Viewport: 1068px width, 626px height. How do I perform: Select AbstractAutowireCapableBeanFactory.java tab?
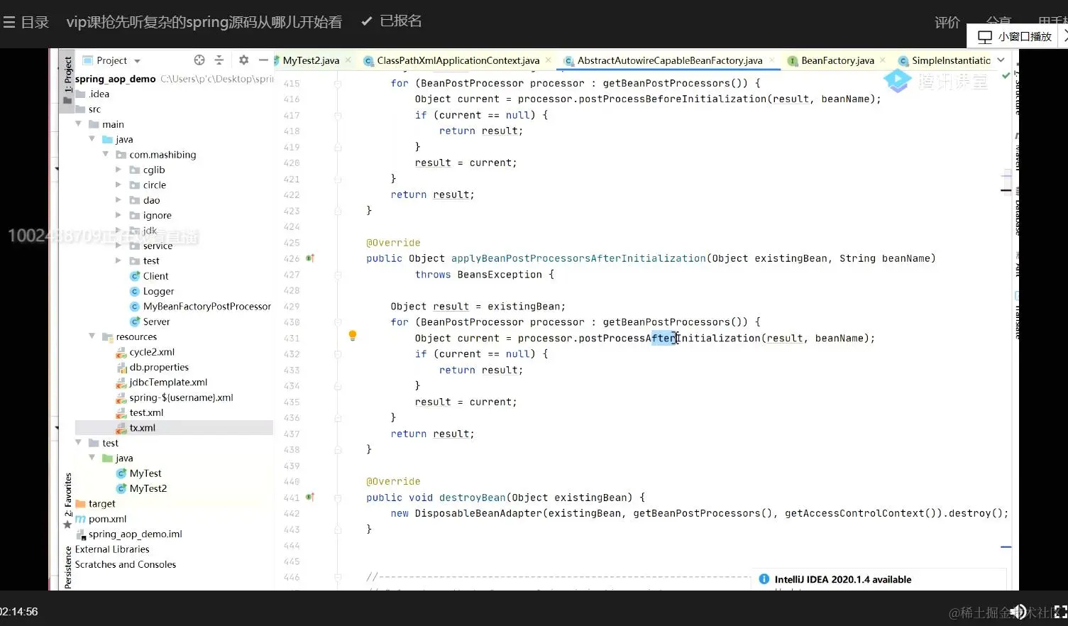[669, 60]
